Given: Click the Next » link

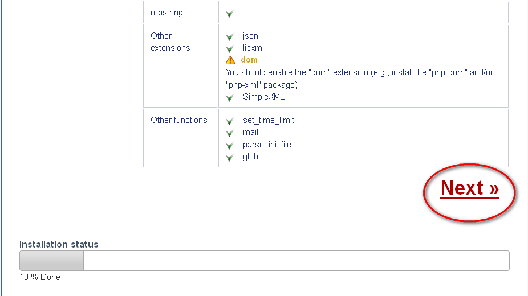Looking at the screenshot, I should [x=470, y=188].
